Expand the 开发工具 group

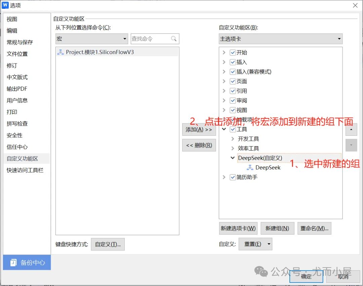(x=233, y=139)
